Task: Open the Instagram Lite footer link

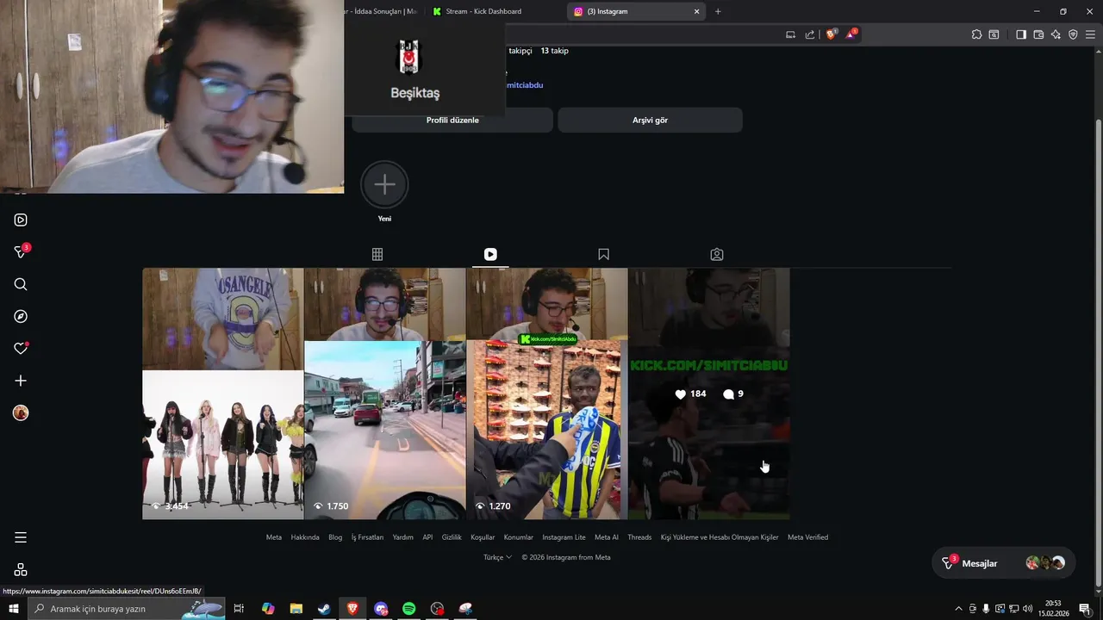Action: (x=564, y=537)
